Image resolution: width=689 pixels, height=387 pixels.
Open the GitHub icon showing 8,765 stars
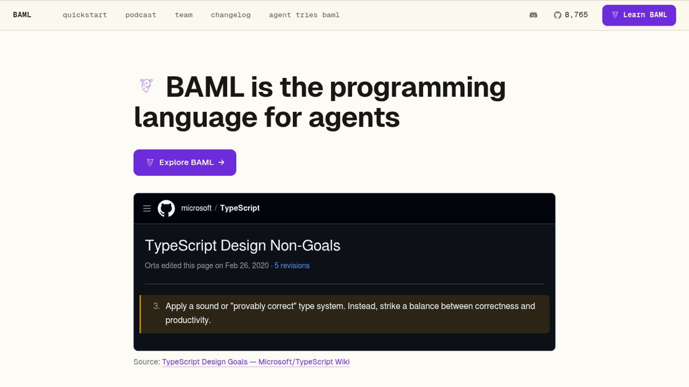(557, 15)
